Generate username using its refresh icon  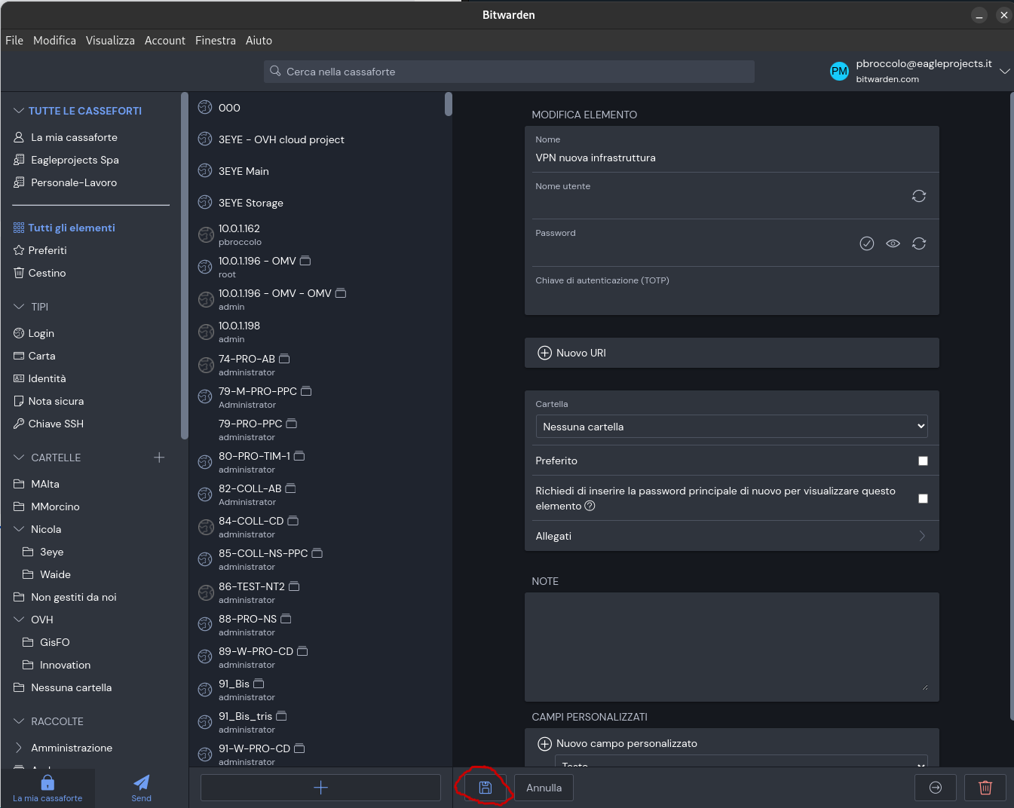[x=918, y=196]
